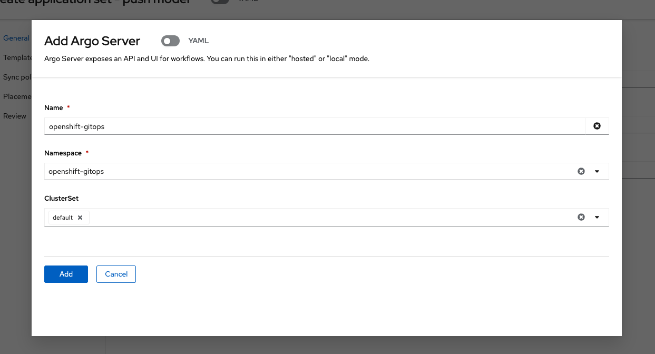Click the Namespace field label
This screenshot has height=354, width=655.
63,153
